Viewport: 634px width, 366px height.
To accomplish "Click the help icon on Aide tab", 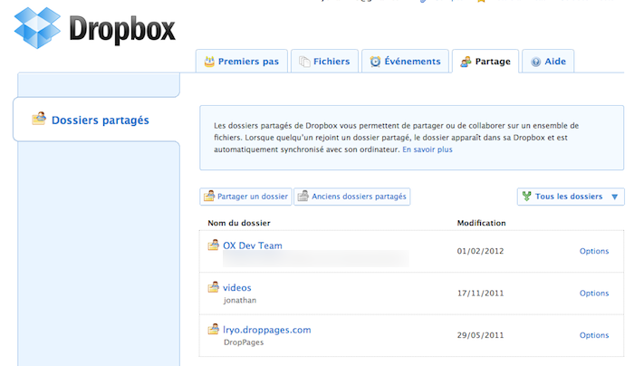I will (x=536, y=62).
